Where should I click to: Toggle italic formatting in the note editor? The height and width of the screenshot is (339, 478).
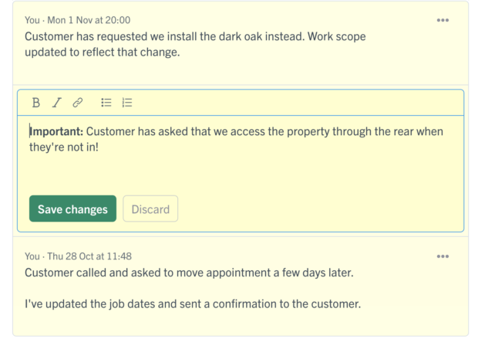point(57,103)
